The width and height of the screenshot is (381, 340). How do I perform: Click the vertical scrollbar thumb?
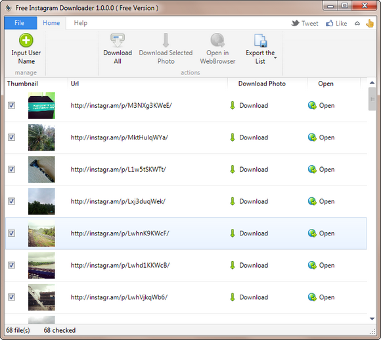click(372, 99)
